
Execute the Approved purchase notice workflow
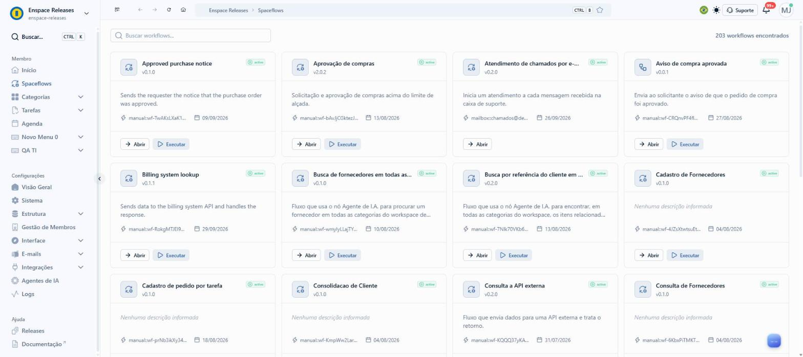tap(171, 144)
